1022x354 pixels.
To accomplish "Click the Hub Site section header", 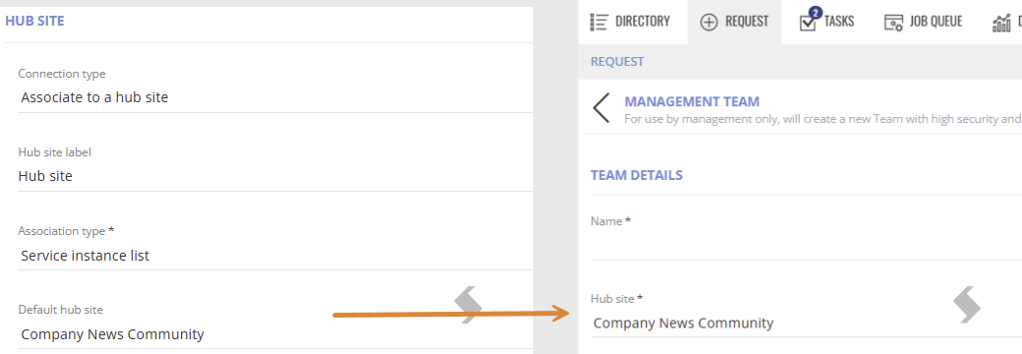I will (34, 21).
